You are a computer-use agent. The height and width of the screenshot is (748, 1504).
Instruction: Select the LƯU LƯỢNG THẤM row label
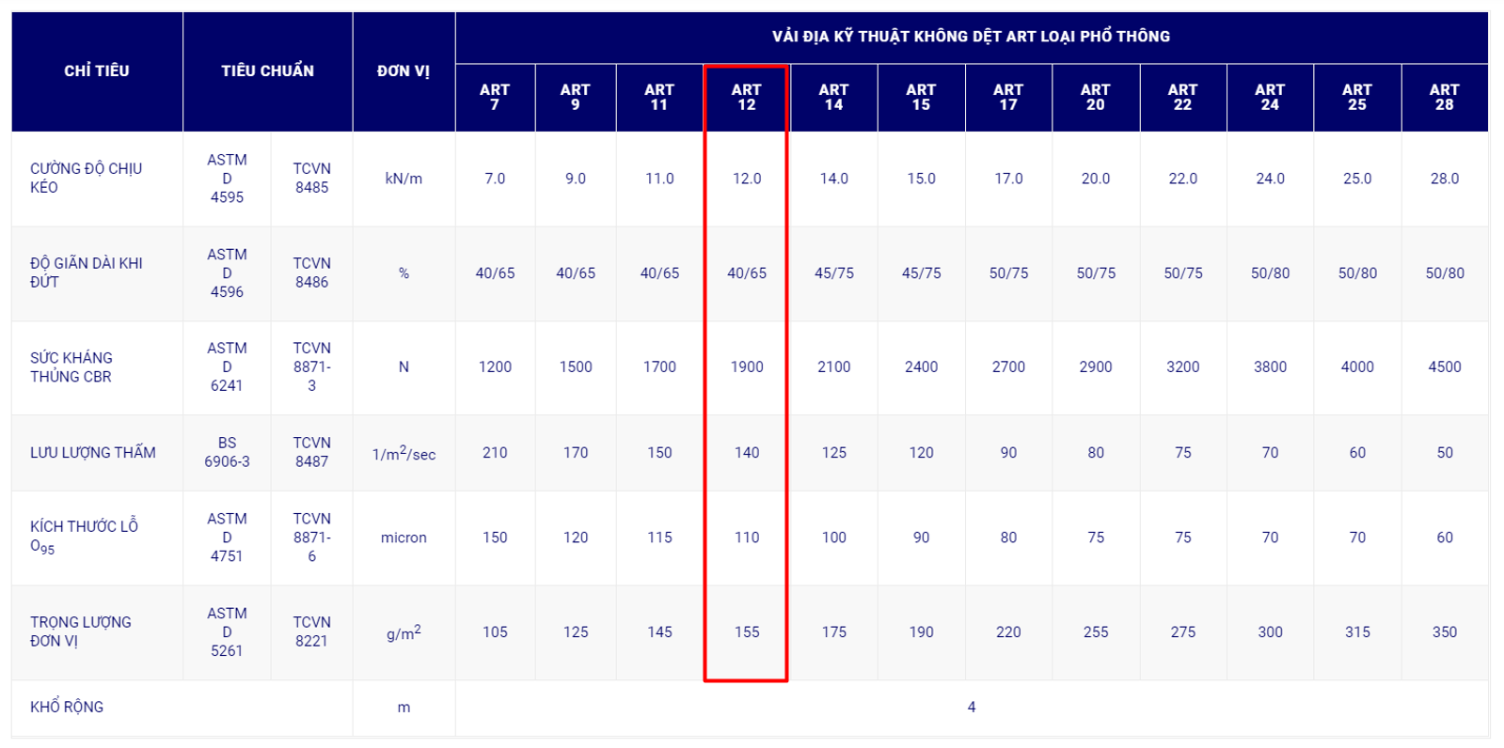(93, 453)
